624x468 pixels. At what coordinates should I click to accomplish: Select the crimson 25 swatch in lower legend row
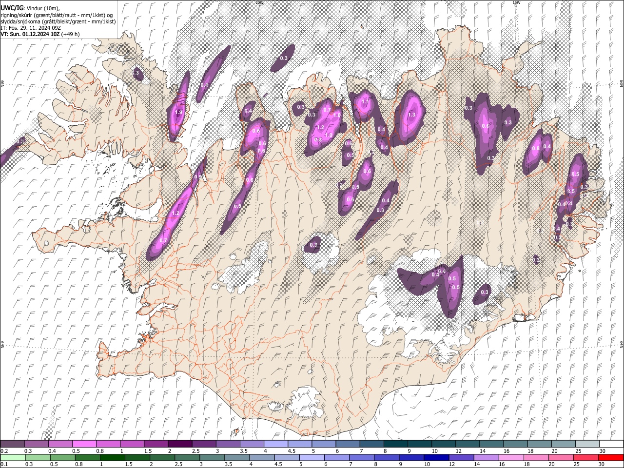[586, 457]
